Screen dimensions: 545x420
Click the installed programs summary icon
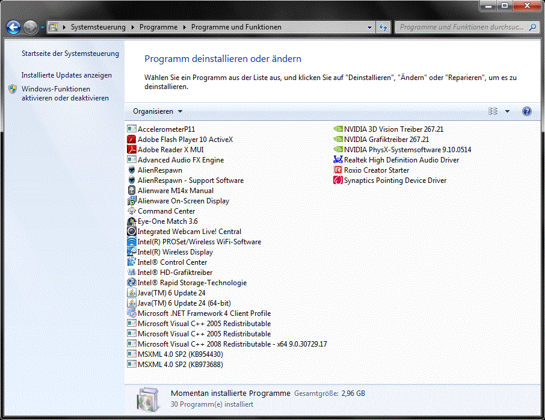point(147,399)
